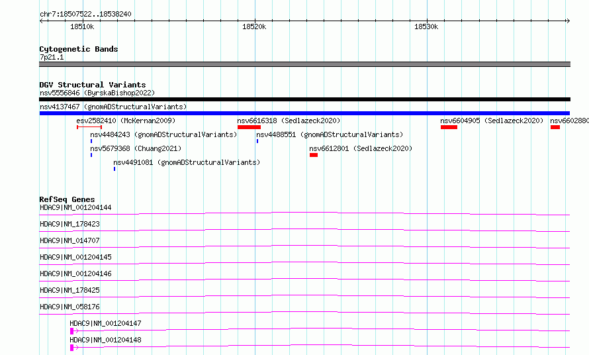
Task: Select HDAC9|NM_178425 transcript label
Action: tap(70, 290)
